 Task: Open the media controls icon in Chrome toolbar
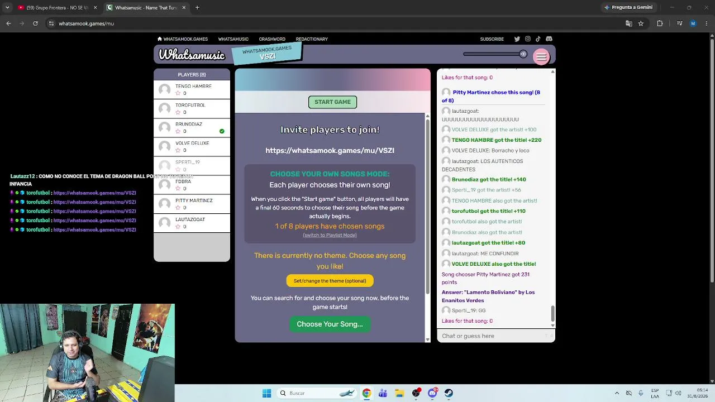click(679, 23)
